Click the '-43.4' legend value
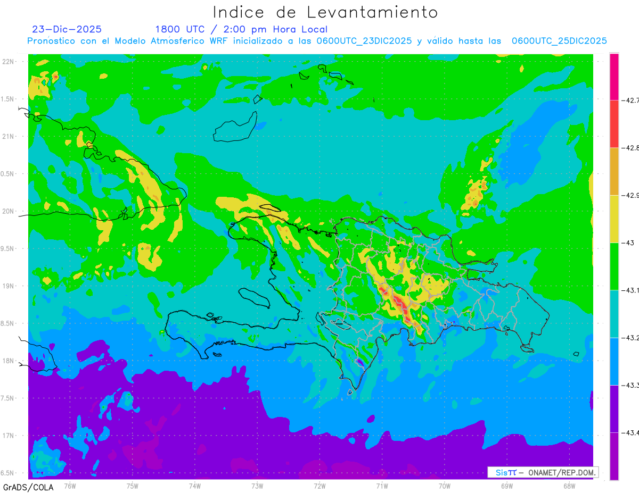 (x=629, y=432)
